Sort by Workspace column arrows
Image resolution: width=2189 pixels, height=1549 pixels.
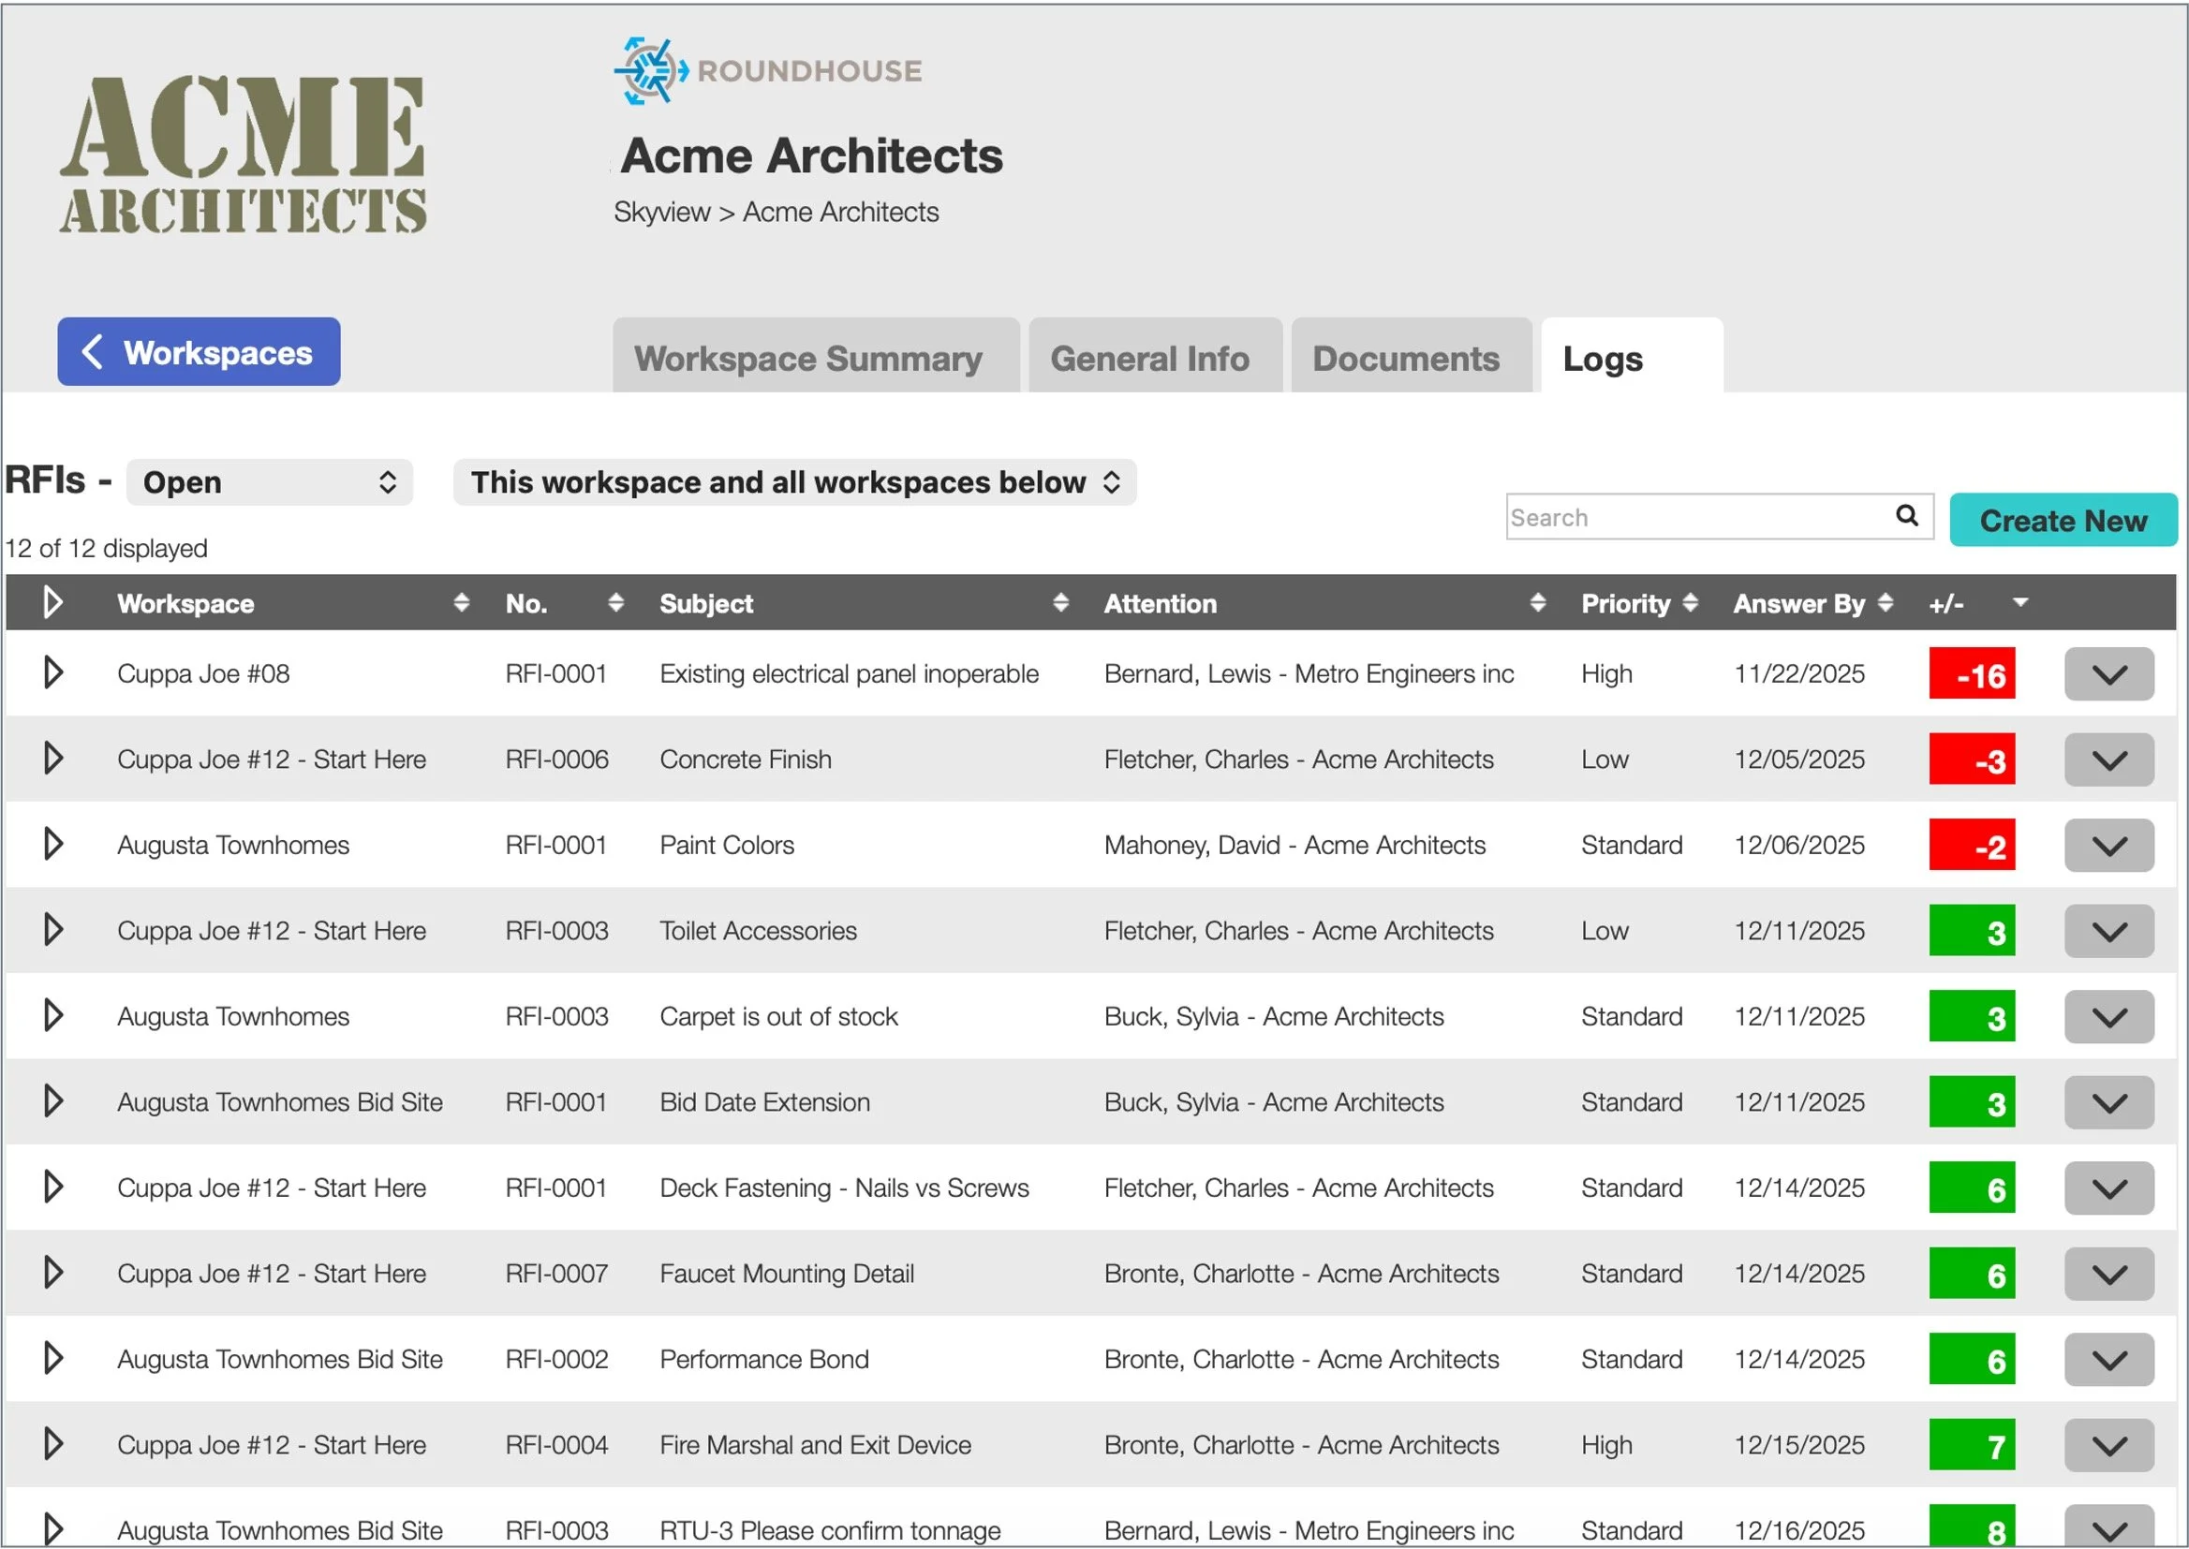pyautogui.click(x=462, y=603)
